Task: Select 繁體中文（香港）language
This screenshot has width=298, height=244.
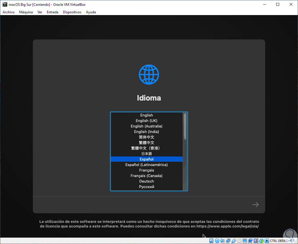Action: tap(146, 148)
